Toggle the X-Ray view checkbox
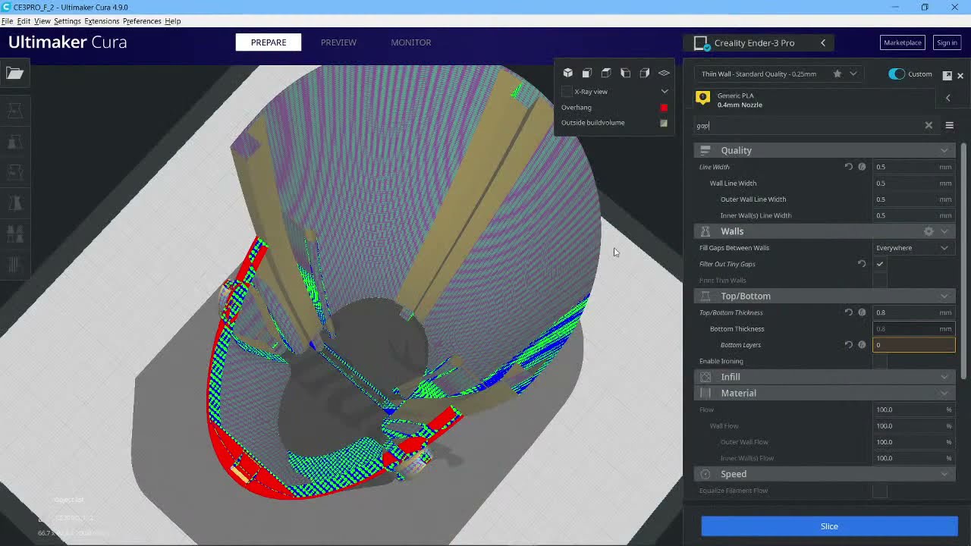 click(x=567, y=92)
